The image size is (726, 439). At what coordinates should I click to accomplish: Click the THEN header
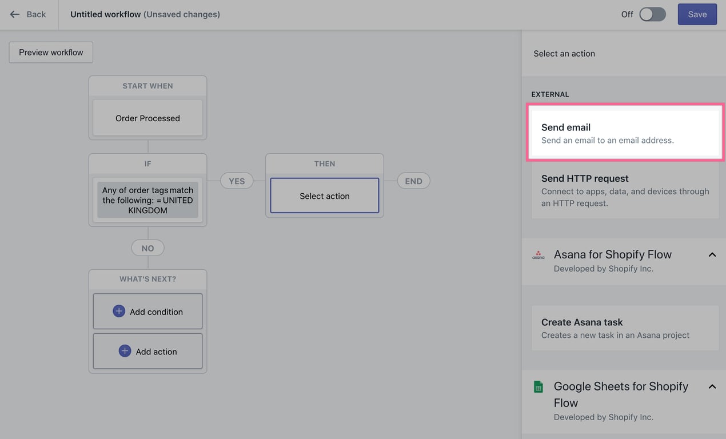(x=325, y=163)
